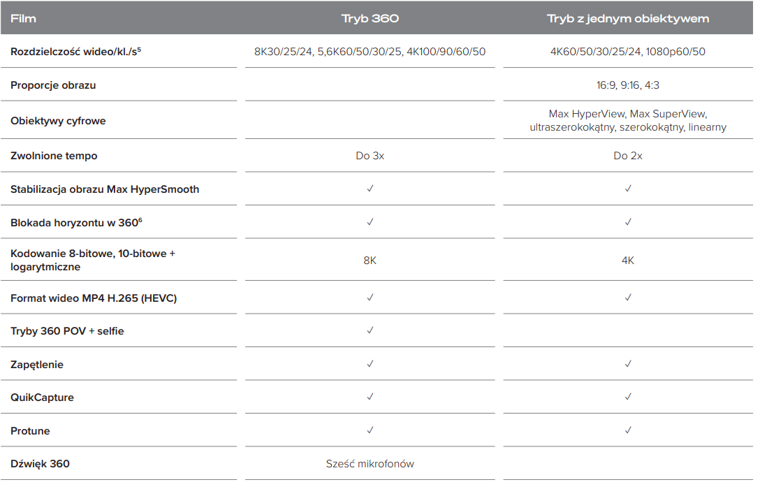Click the Do 3x slow motion value
Screen dimensions: 760x482
370,156
